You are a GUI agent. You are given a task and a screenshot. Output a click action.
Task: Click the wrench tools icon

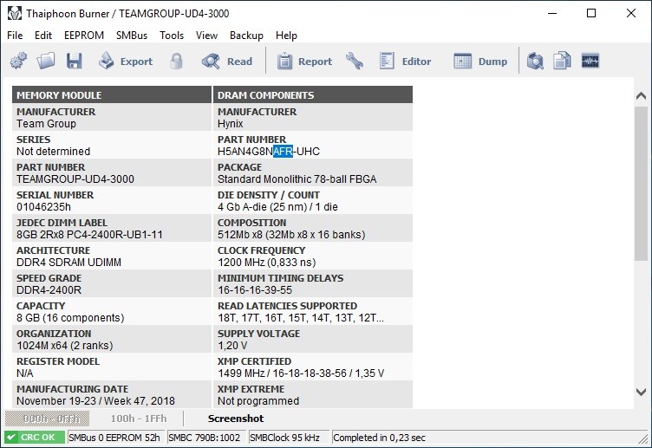click(x=355, y=61)
